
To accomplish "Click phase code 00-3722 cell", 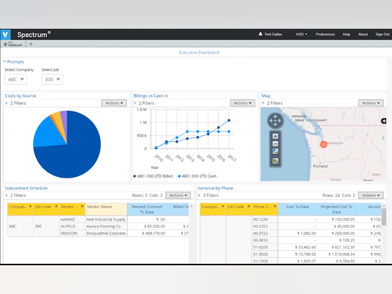I will pos(265,233).
